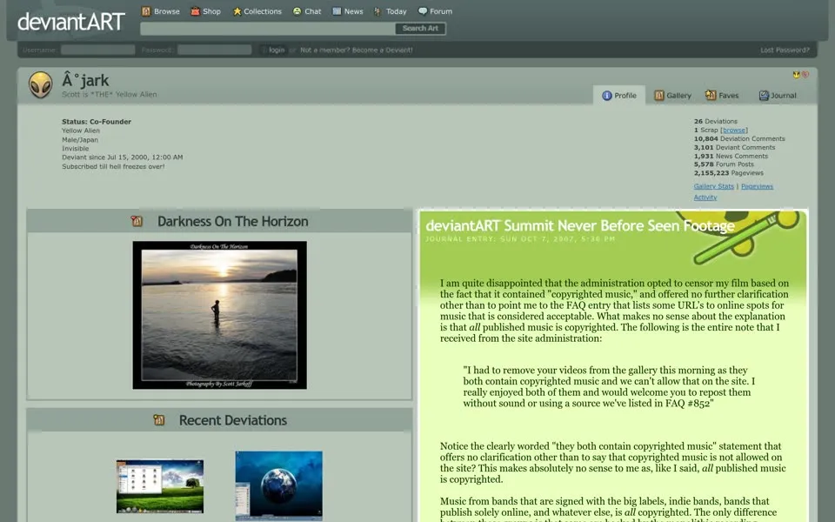This screenshot has height=522, width=835.
Task: Open the Gallery Stats link
Action: [x=713, y=186]
